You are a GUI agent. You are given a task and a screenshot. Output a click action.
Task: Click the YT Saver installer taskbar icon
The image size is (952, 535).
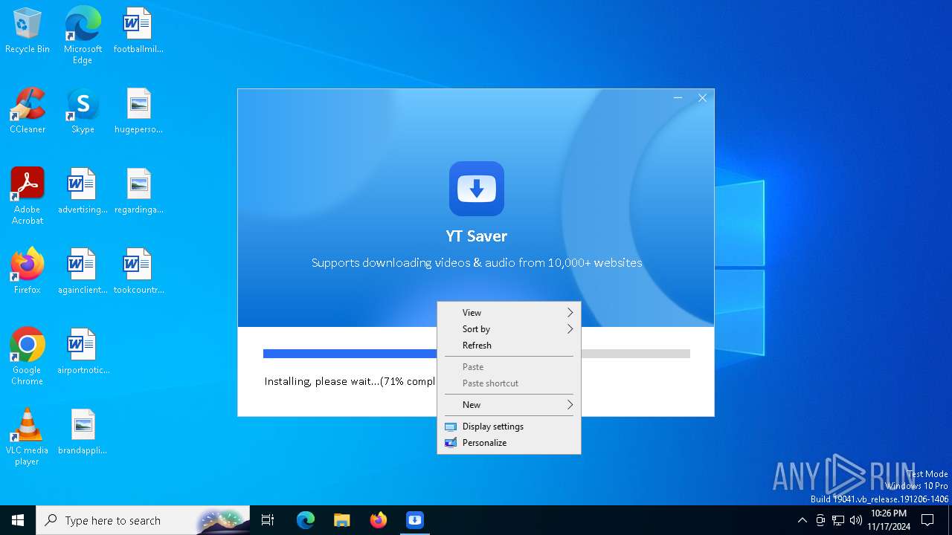414,520
